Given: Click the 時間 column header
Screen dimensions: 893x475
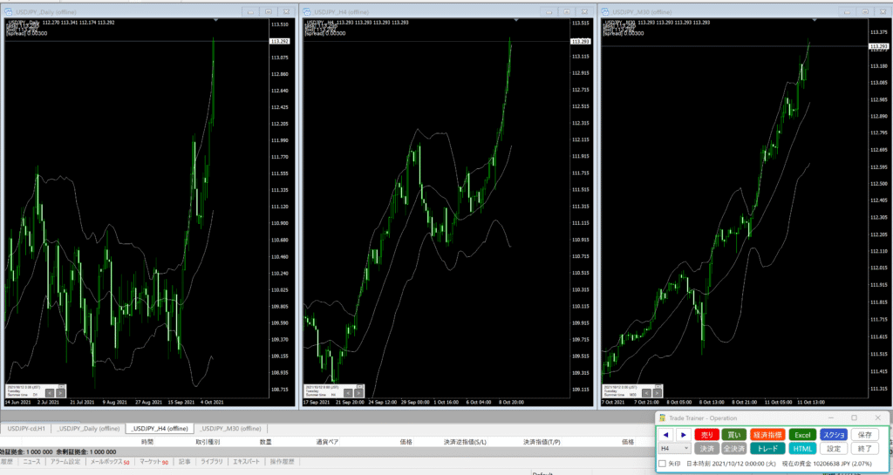Looking at the screenshot, I should coord(147,442).
